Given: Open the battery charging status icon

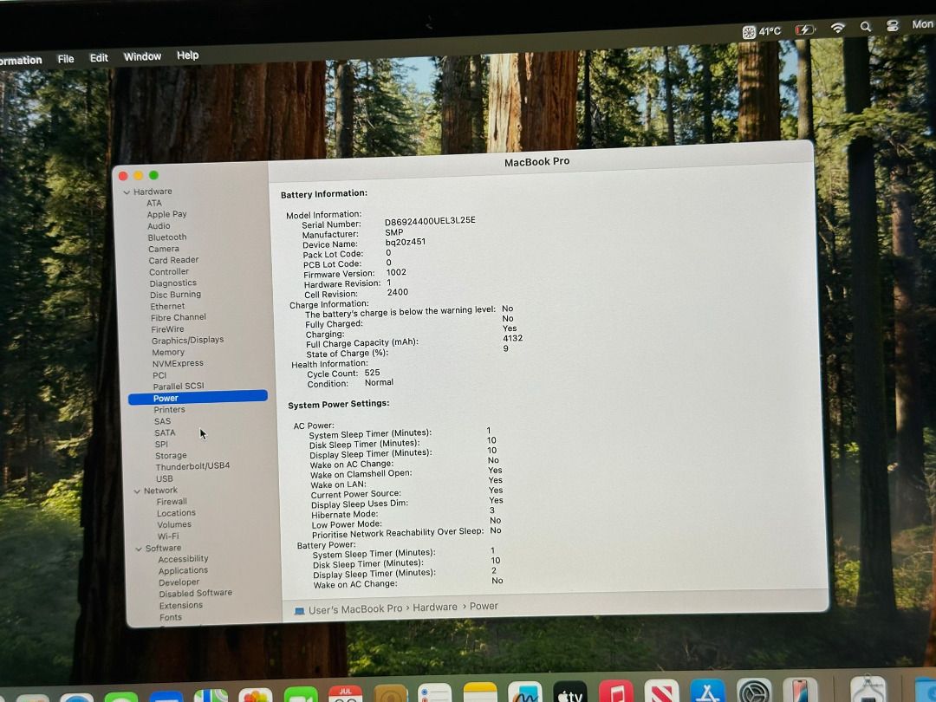Looking at the screenshot, I should (804, 29).
